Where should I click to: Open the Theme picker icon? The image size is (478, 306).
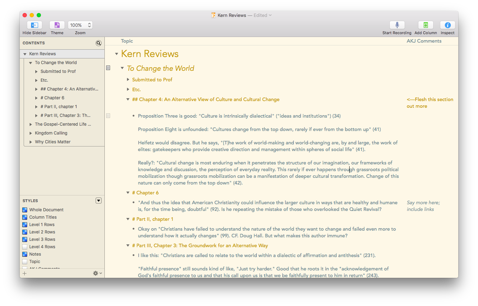(x=57, y=25)
